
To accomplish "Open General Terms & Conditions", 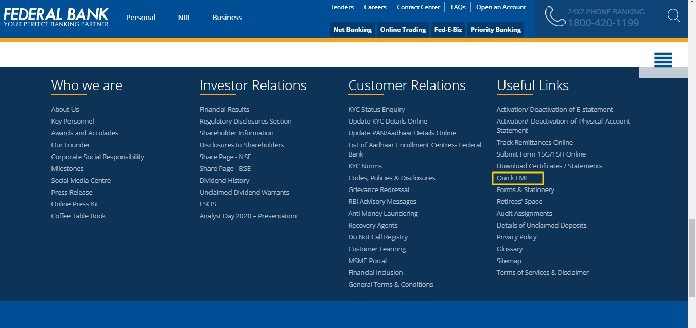I will point(391,284).
